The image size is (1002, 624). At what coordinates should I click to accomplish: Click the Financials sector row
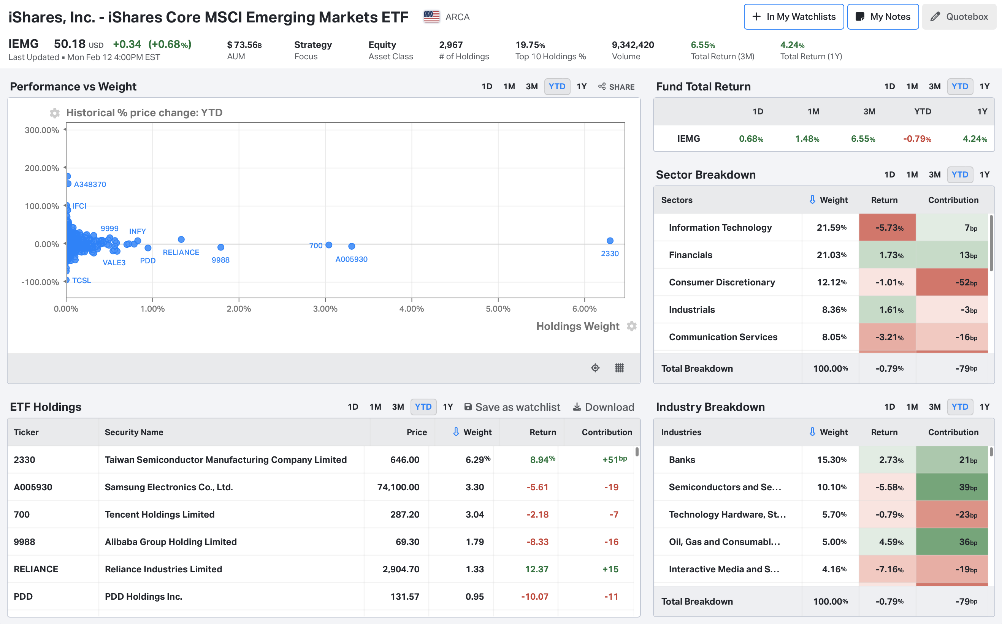[x=821, y=255]
